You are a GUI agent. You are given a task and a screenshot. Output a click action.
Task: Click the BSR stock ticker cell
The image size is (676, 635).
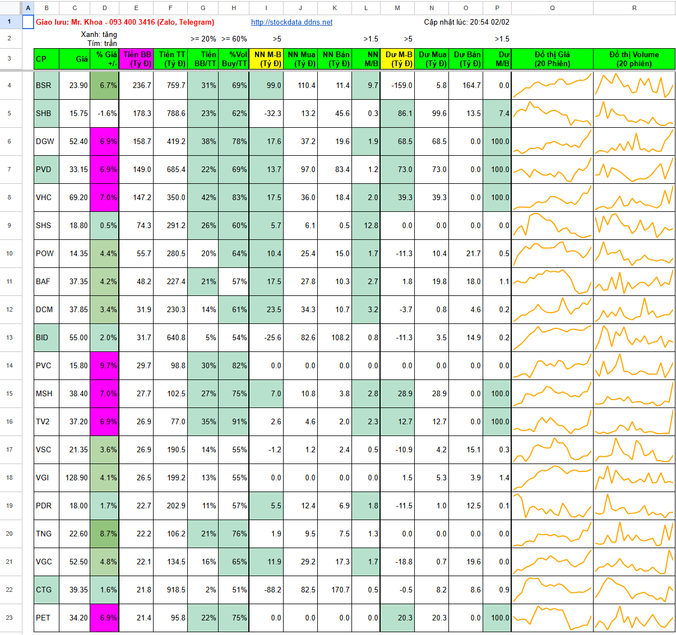(x=47, y=85)
